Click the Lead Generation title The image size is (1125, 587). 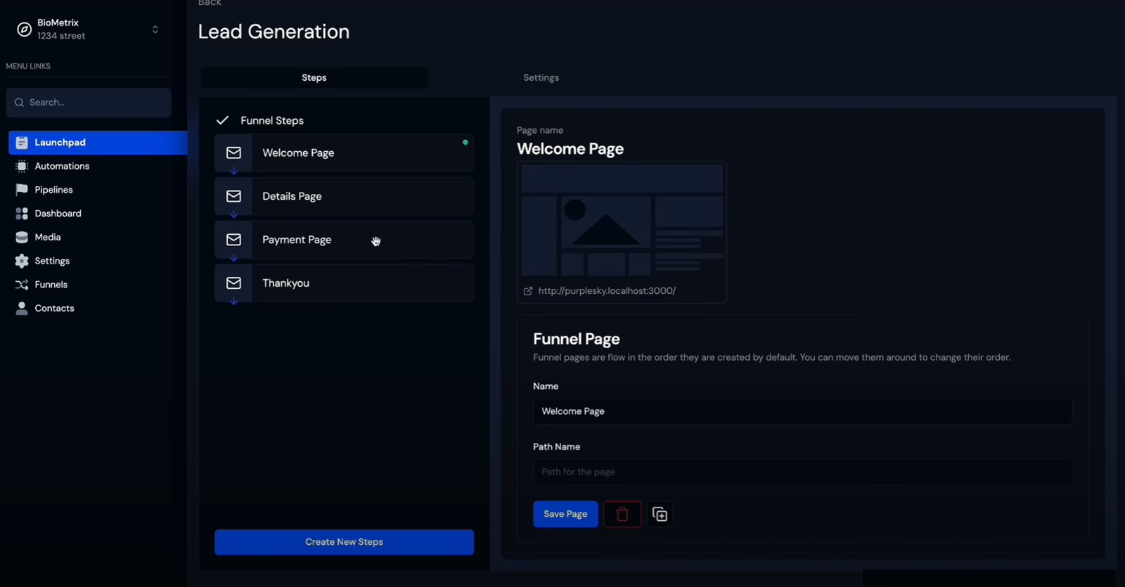point(274,32)
